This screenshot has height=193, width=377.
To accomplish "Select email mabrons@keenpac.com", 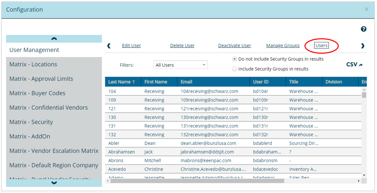I will click(x=206, y=160).
